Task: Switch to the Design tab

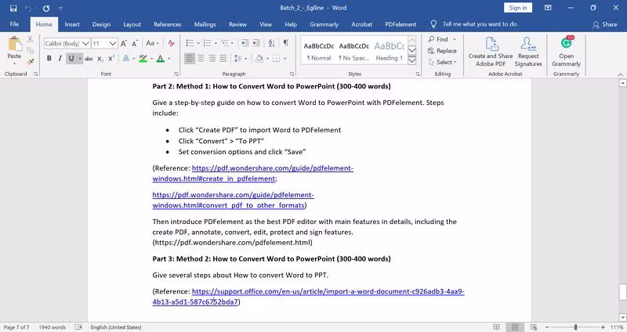Action: (101, 24)
